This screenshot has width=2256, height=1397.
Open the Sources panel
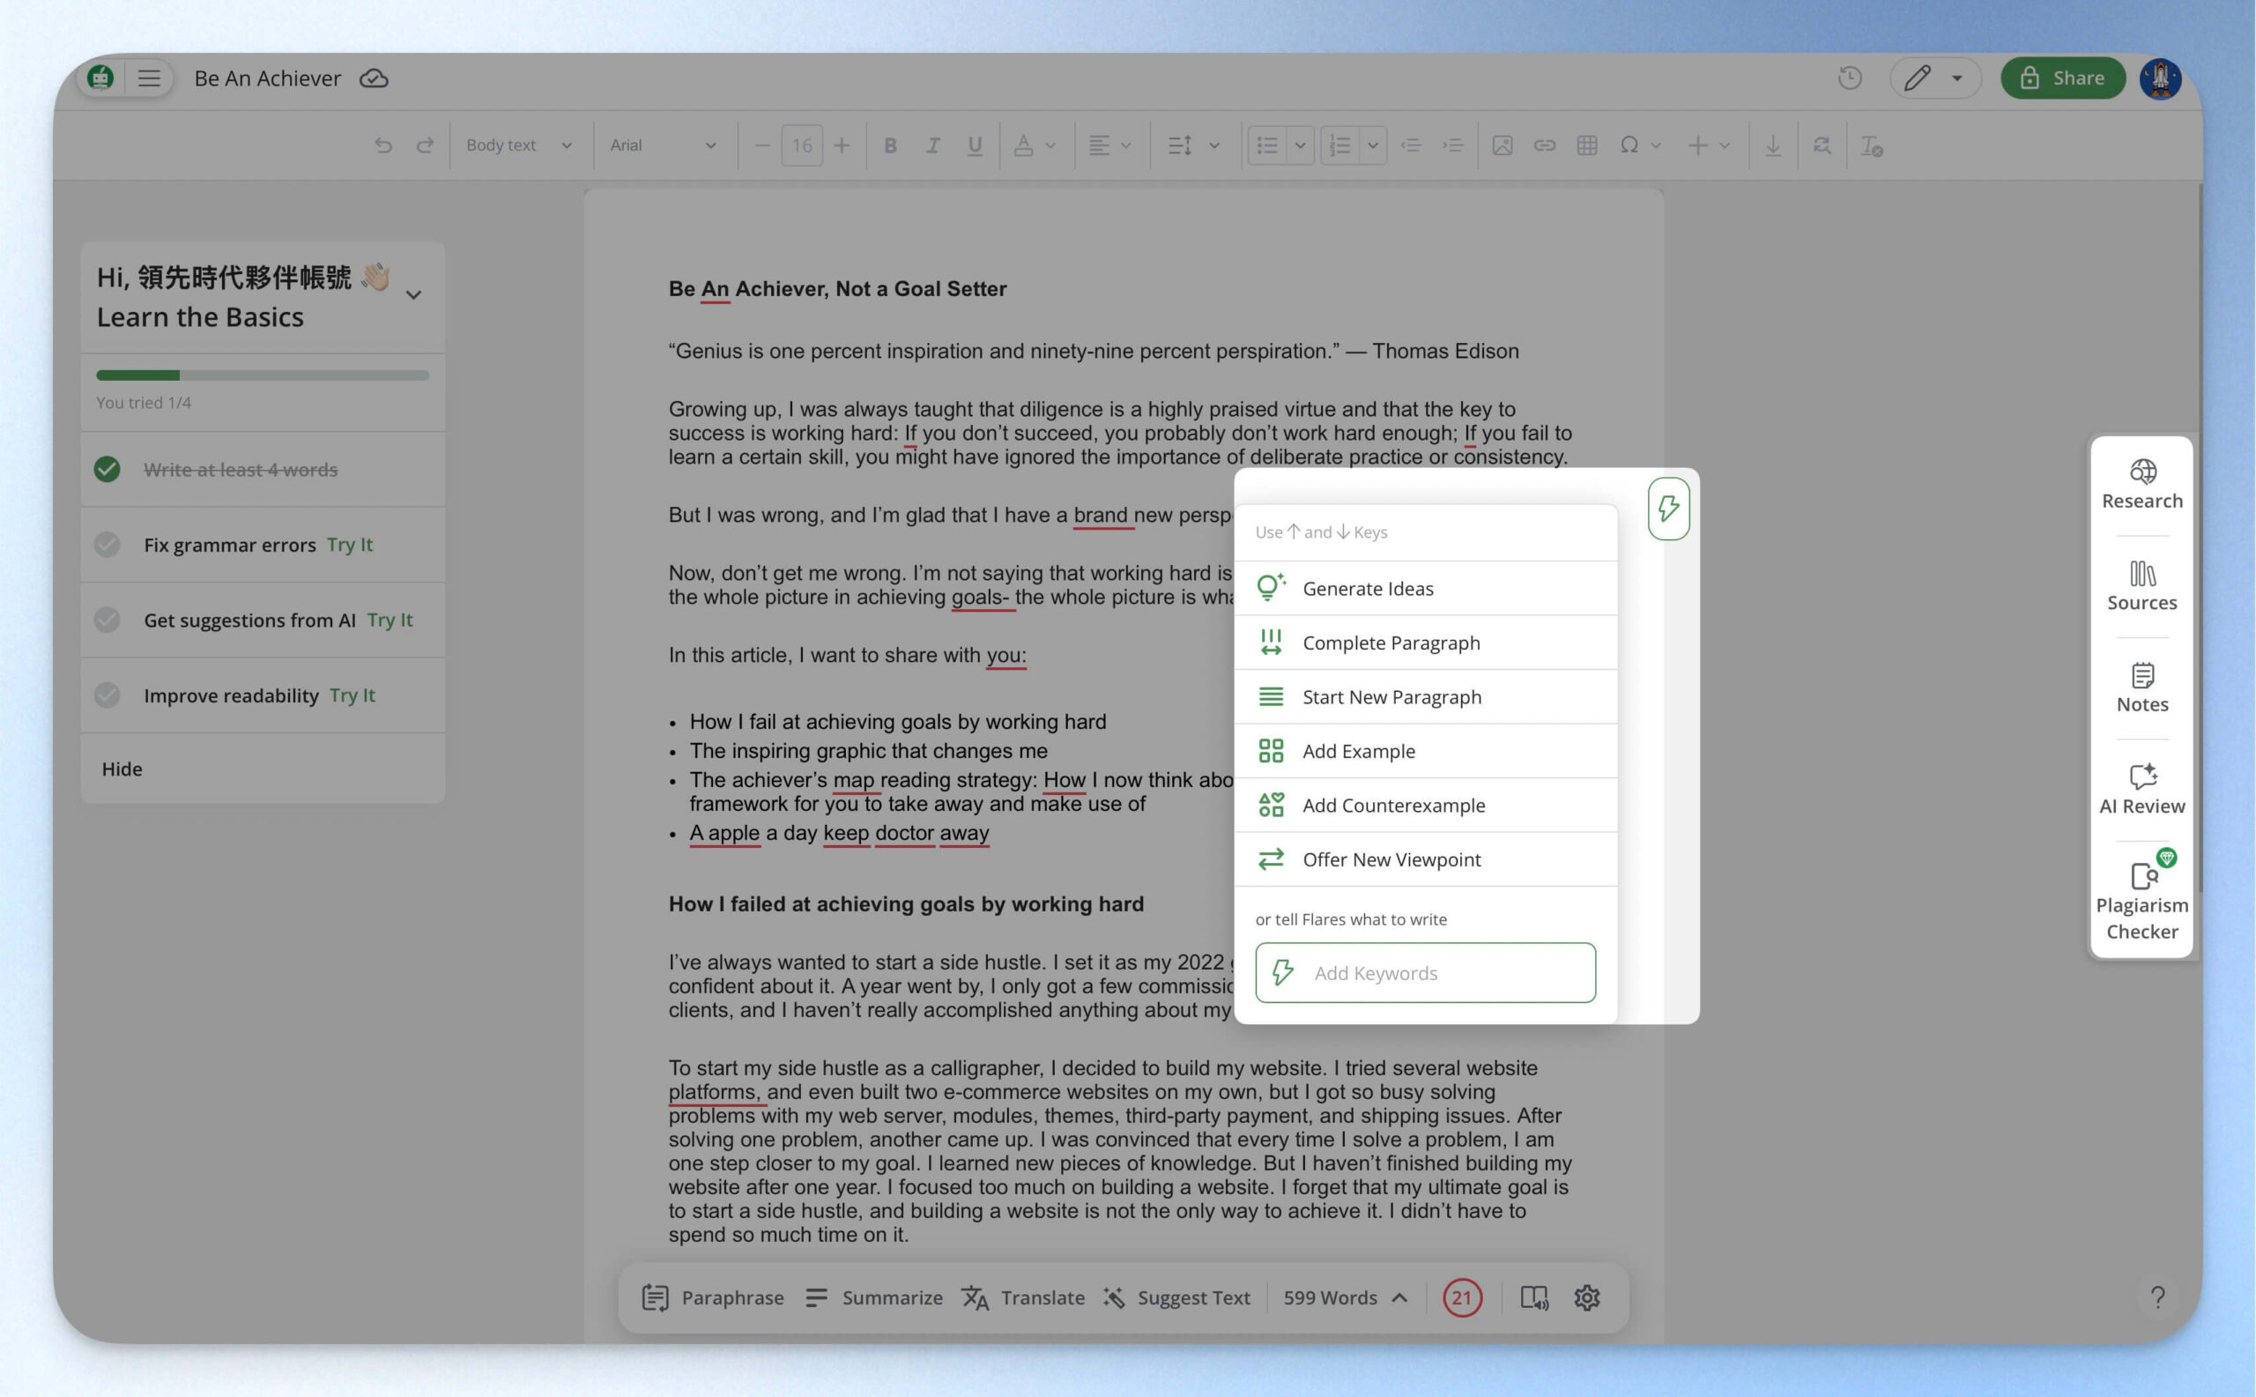(2141, 587)
